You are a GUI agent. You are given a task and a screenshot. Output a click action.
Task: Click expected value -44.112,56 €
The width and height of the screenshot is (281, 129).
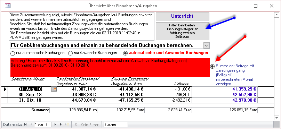click(131, 95)
